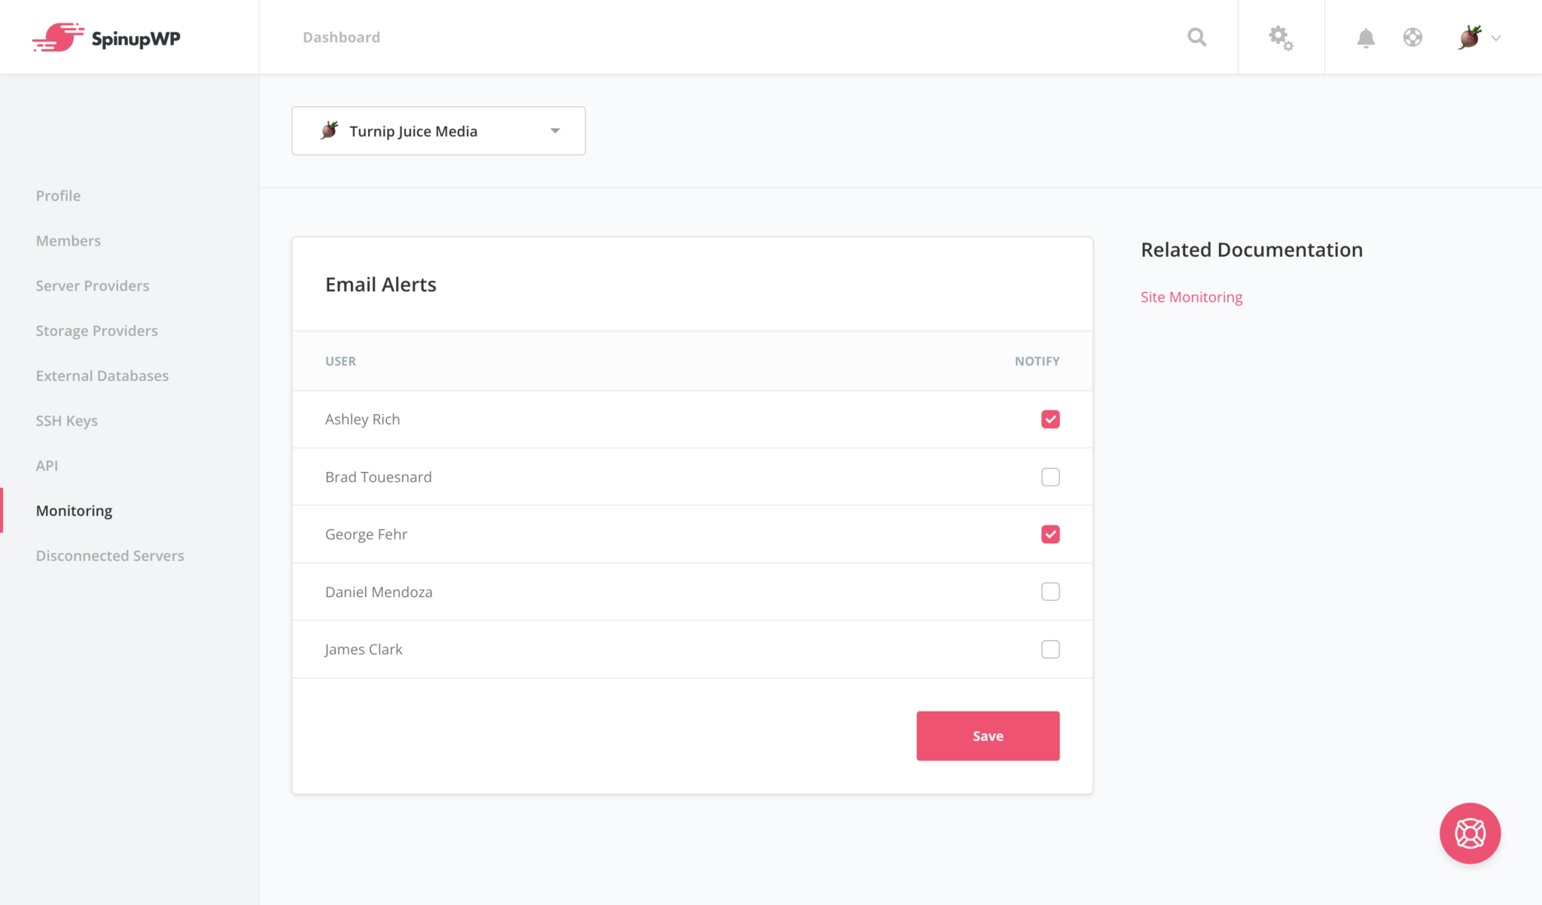Viewport: 1542px width, 905px height.
Task: Click the pink Monitoring active indicator bar
Action: click(x=2, y=510)
